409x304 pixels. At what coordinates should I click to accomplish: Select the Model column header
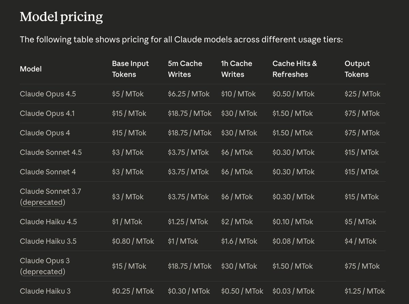click(x=31, y=69)
